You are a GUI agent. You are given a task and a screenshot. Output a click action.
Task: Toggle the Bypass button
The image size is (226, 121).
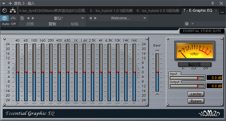point(196,101)
